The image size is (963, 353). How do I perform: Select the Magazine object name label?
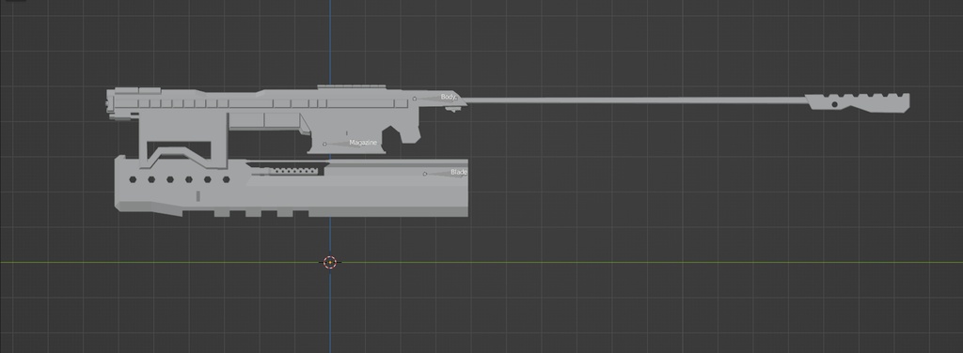click(363, 143)
